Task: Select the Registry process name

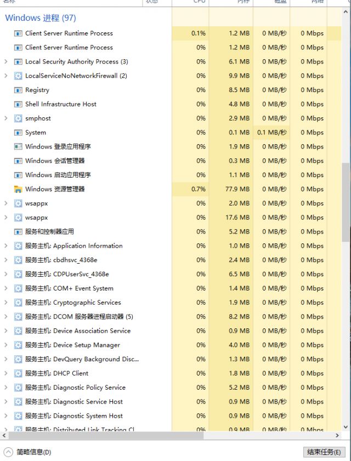Action: (37, 90)
